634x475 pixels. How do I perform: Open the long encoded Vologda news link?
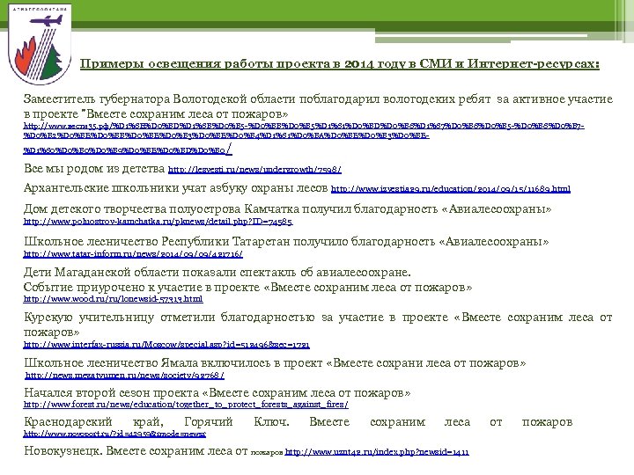(304, 138)
